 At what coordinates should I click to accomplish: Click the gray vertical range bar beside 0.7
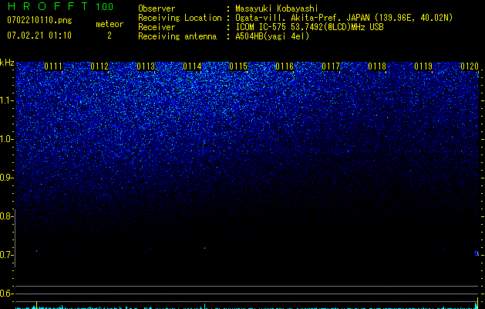15,238
